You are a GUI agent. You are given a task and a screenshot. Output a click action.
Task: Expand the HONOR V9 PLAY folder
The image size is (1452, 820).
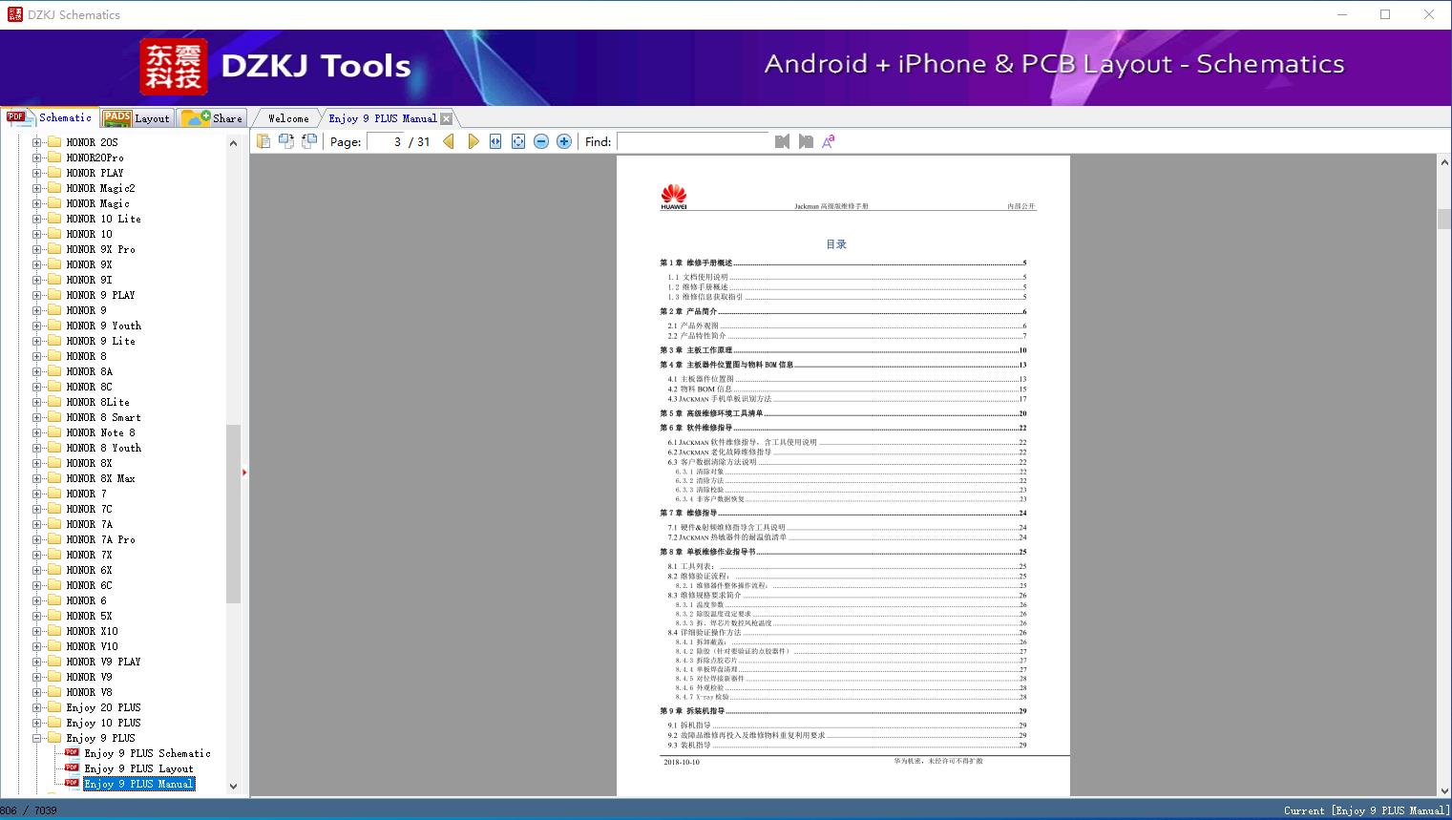click(36, 662)
